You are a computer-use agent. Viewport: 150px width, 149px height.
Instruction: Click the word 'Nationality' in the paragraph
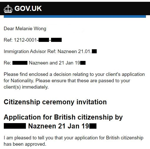(x=22, y=80)
